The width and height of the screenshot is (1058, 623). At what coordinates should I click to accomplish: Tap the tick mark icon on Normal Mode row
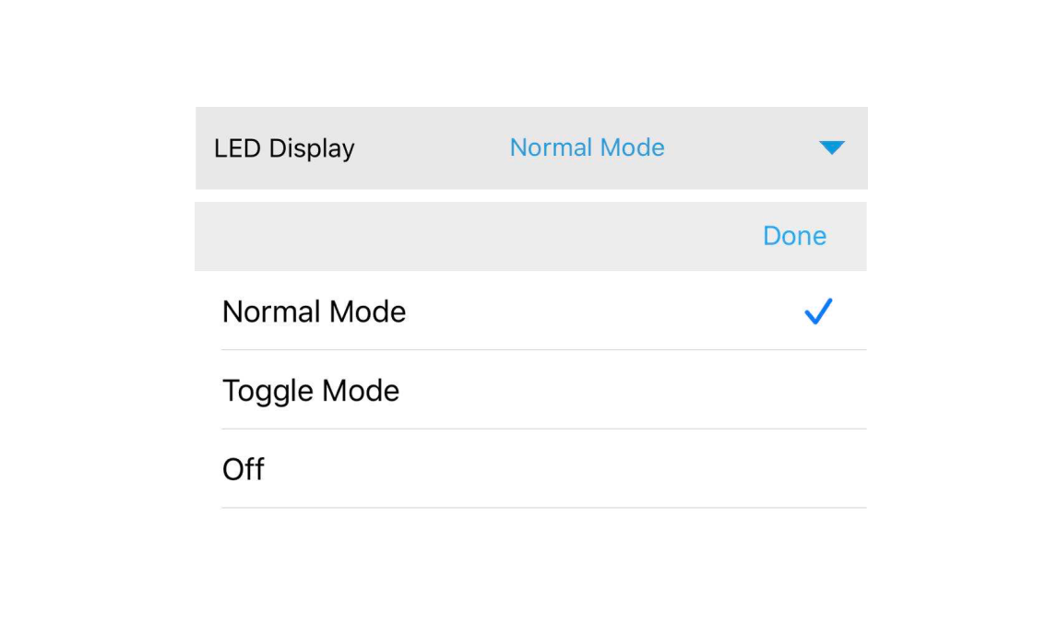[x=818, y=311]
